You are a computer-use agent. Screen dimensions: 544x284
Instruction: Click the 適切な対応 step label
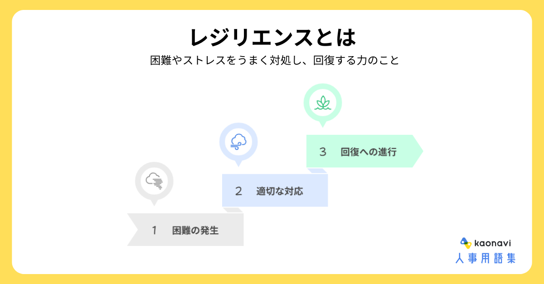tap(280, 191)
